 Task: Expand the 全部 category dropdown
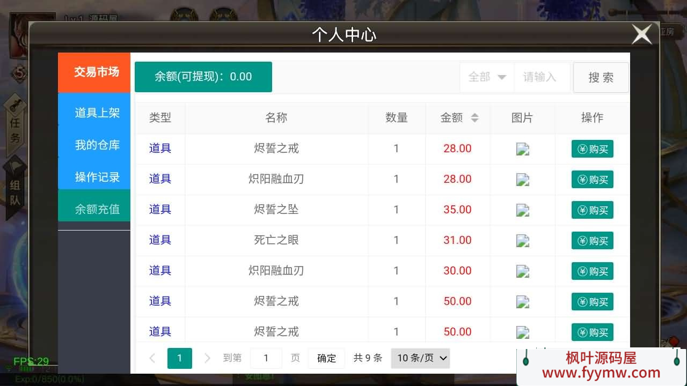pos(486,77)
